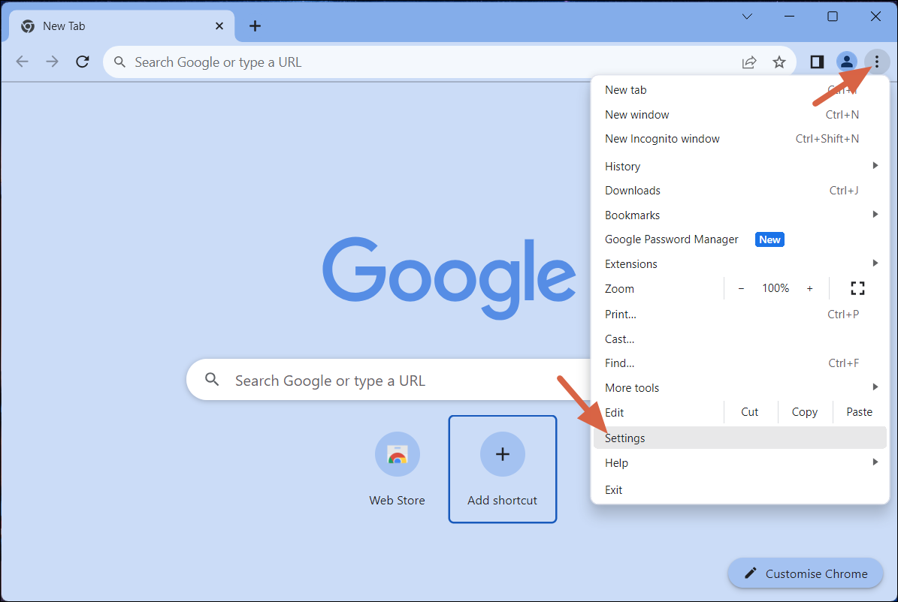Open a New Incognito window
Screen dimensions: 898x602
[x=662, y=138]
